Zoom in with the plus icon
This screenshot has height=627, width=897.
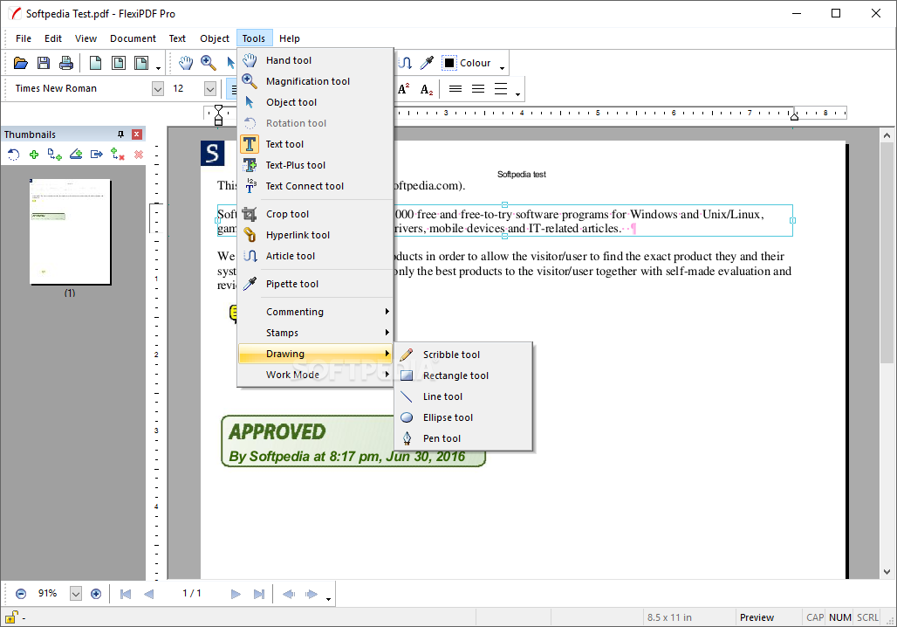coord(96,594)
